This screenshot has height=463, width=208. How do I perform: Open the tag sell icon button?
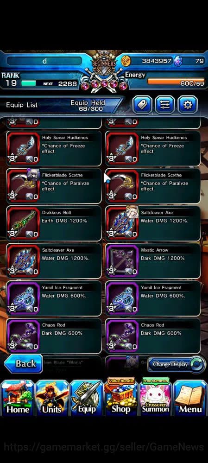point(142,105)
